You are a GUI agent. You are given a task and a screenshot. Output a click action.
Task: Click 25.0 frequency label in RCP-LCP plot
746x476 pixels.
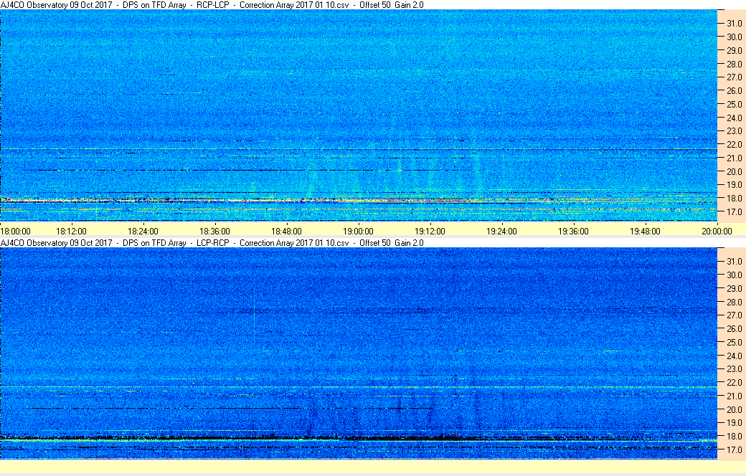(x=734, y=104)
